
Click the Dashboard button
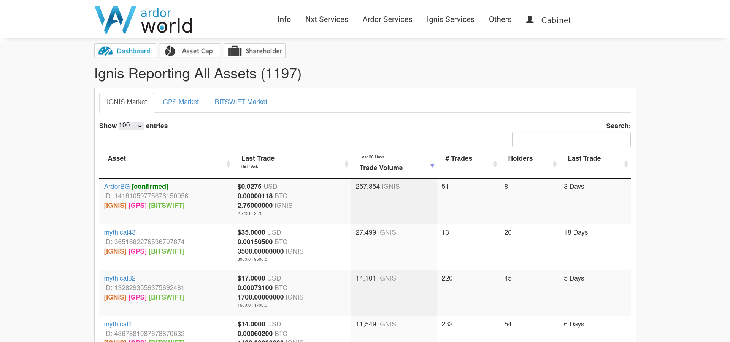[x=125, y=51]
